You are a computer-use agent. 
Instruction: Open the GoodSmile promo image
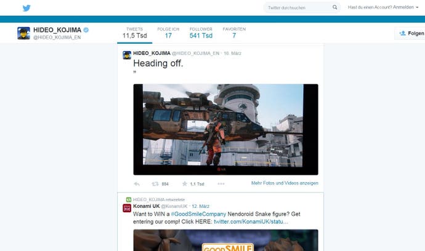[226, 240]
